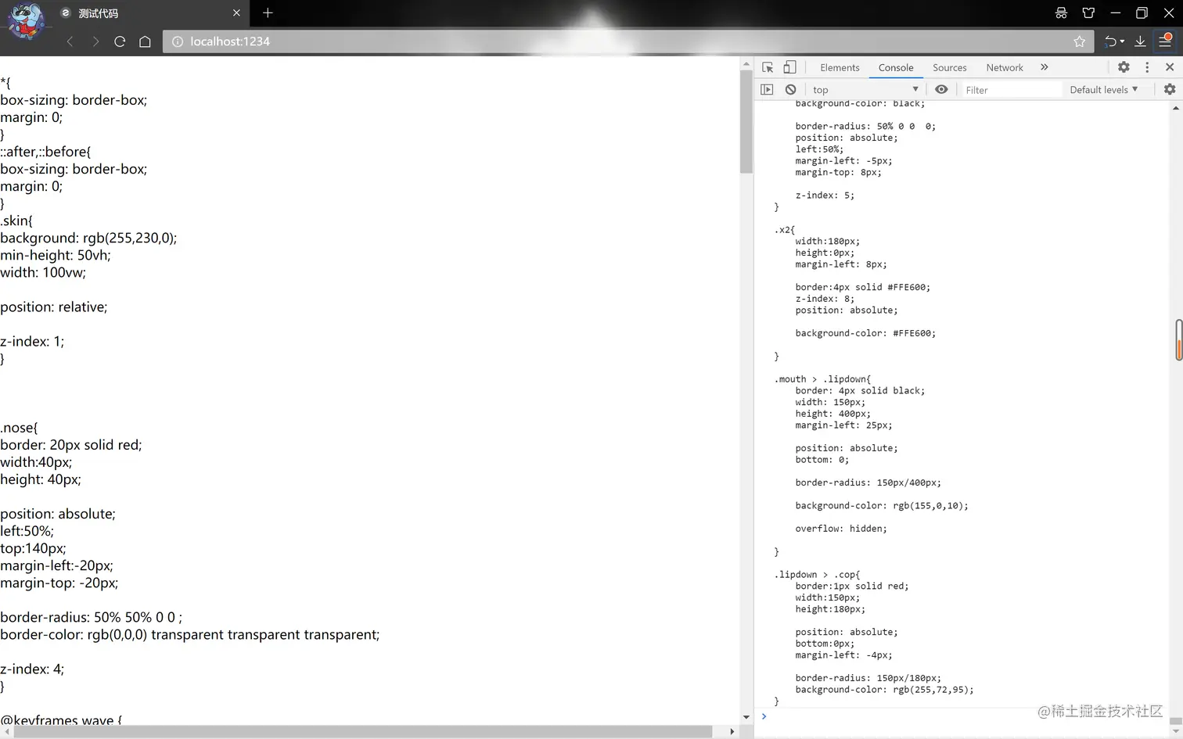Open the Elements tab in DevTools

[x=840, y=67]
